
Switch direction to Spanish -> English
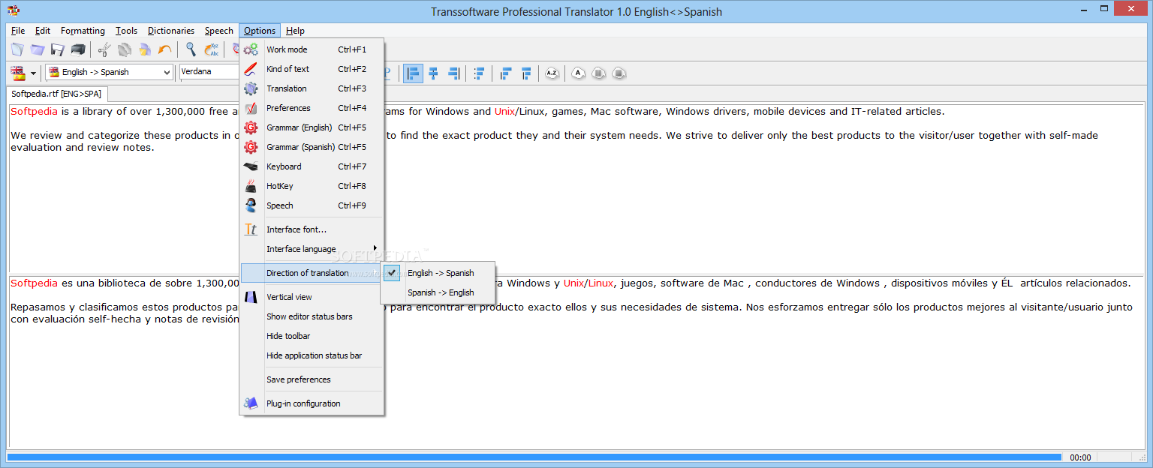pos(438,292)
